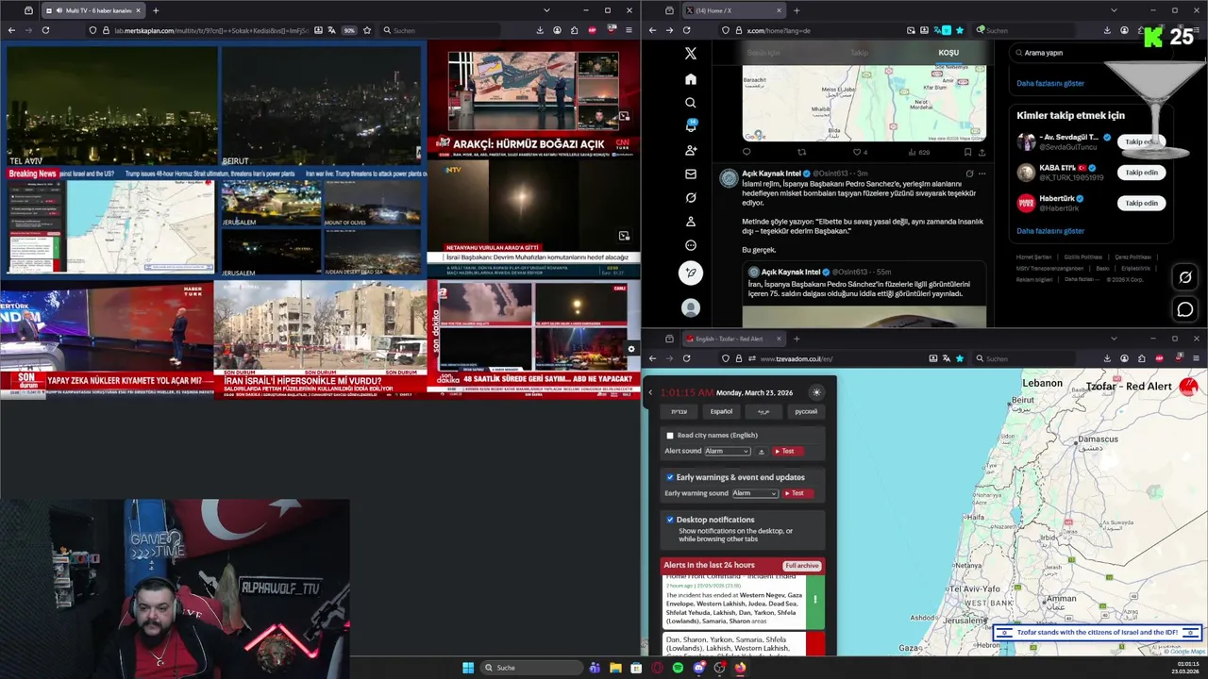Click the X compose post feather button
This screenshot has width=1208, height=679.
[x=691, y=273]
